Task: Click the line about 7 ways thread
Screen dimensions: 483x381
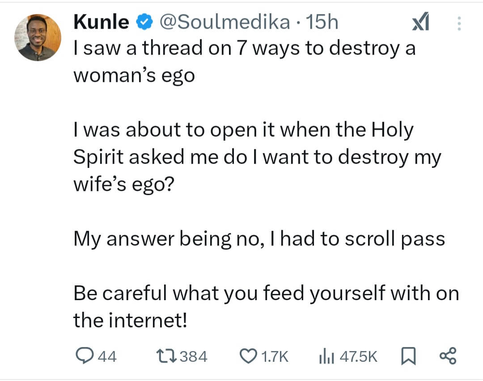Action: tap(244, 49)
